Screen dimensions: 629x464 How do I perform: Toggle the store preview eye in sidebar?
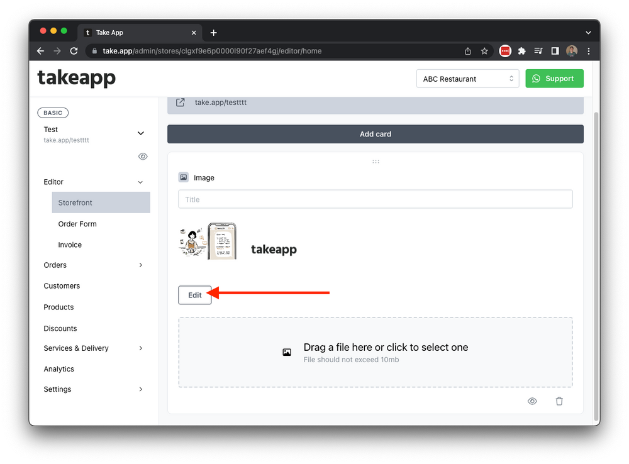(x=143, y=157)
